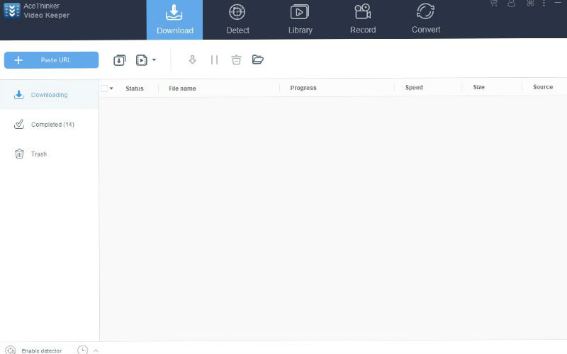Switch to the Convert tab
Screen dimensions: 567x354
point(426,20)
